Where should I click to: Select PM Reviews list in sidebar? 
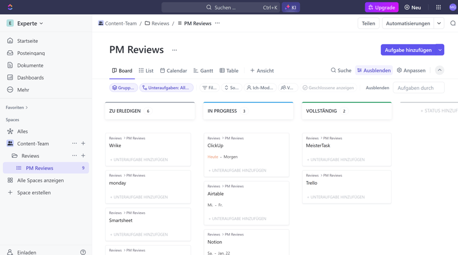point(46,168)
